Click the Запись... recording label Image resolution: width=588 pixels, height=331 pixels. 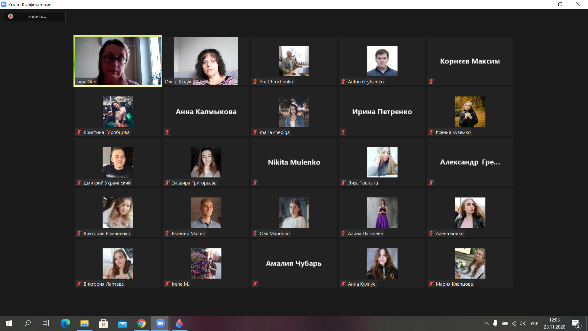coord(37,17)
